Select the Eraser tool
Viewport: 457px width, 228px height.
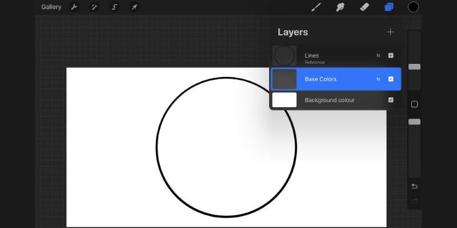pyautogui.click(x=364, y=7)
